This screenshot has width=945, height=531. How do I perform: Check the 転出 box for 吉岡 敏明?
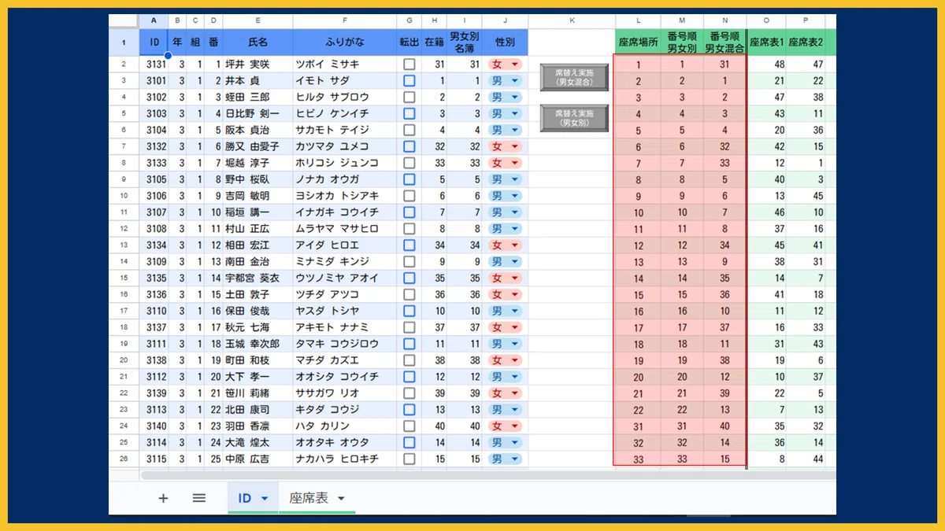(x=409, y=196)
